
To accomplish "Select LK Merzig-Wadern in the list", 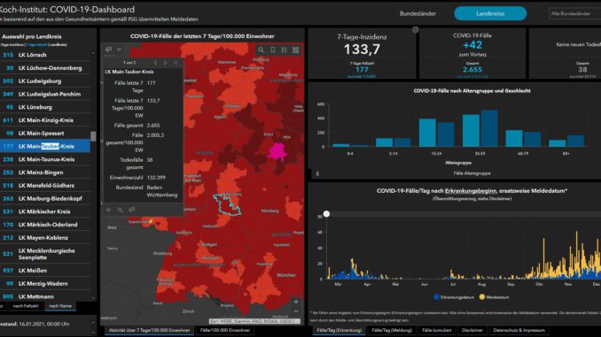I will pos(45,283).
